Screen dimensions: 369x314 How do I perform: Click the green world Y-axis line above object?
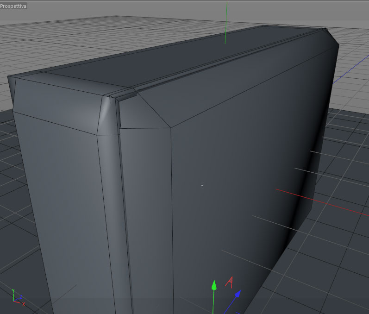click(226, 22)
